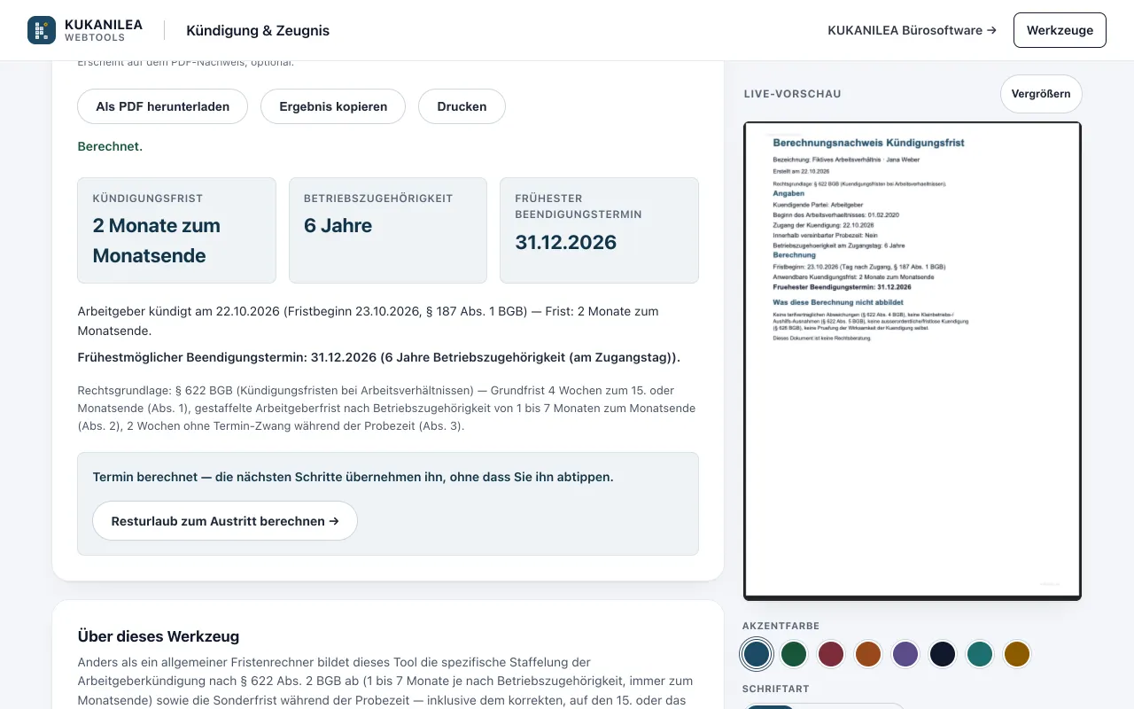Select the burgundy red accent color
This screenshot has width=1134, height=709.
coord(831,654)
